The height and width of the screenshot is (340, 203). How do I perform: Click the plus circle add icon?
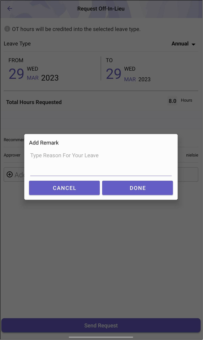[x=10, y=174]
